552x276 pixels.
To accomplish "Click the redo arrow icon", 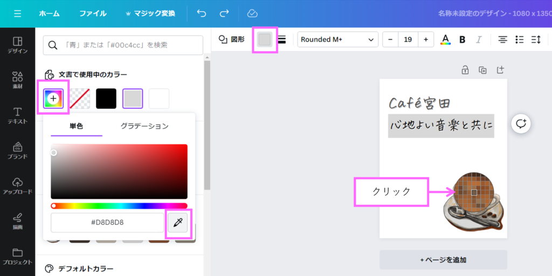I will point(224,13).
